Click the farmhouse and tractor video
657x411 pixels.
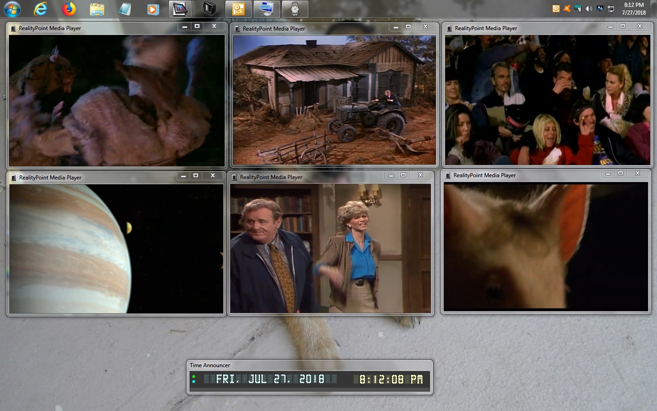pos(334,100)
